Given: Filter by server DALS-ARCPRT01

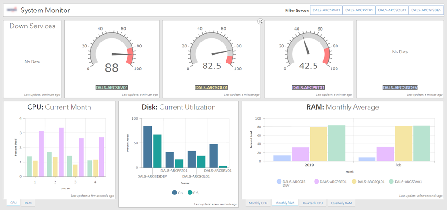Looking at the screenshot, I should [x=359, y=10].
